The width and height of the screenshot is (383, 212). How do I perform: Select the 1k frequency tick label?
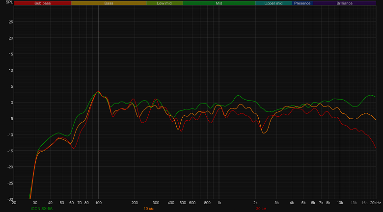pyautogui.click(x=219, y=203)
